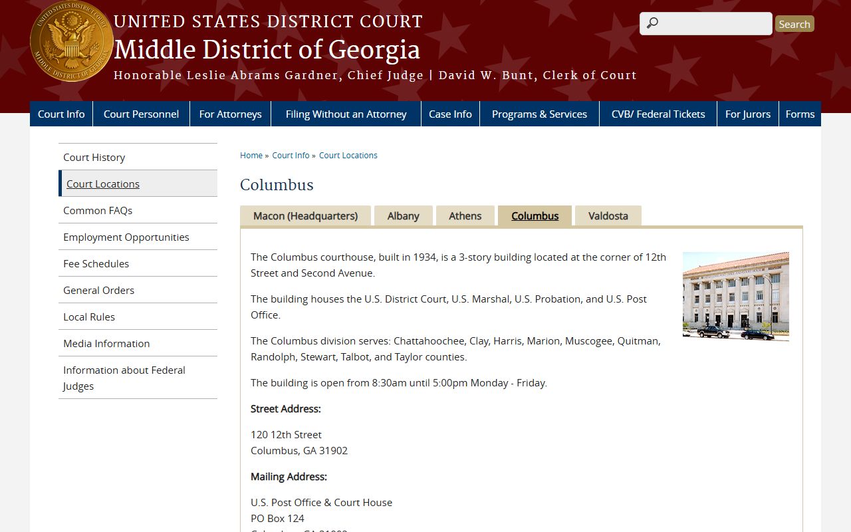Screen dimensions: 851x532
Task: Click U.S. Post Office & Court House text
Action: click(321, 502)
